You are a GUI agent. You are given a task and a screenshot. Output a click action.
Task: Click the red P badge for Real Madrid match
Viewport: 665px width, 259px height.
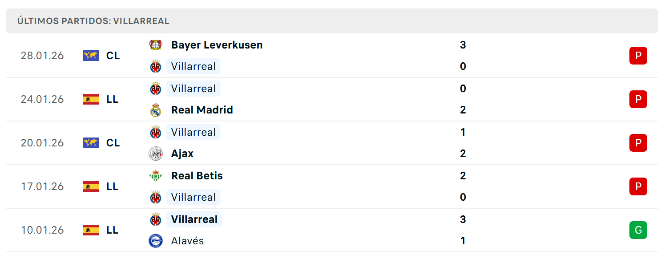[x=638, y=99]
